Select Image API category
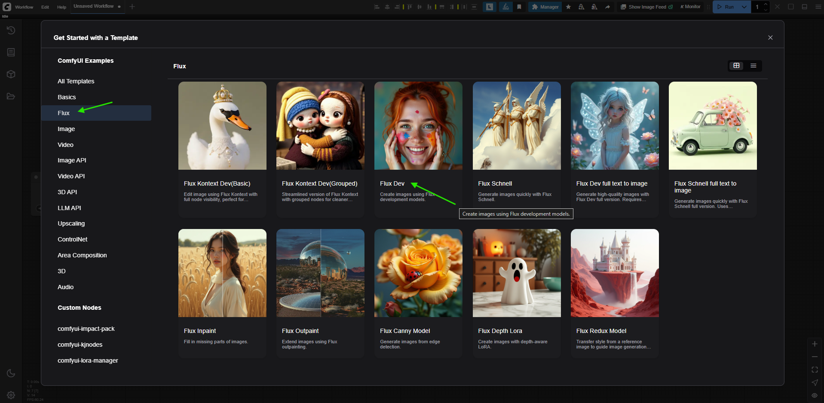824x403 pixels. click(96, 160)
